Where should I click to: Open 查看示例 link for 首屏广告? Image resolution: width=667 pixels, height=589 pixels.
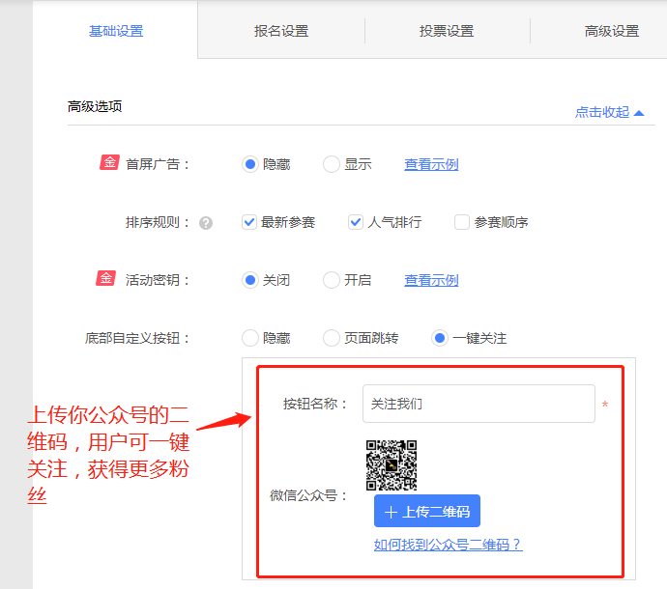[431, 164]
